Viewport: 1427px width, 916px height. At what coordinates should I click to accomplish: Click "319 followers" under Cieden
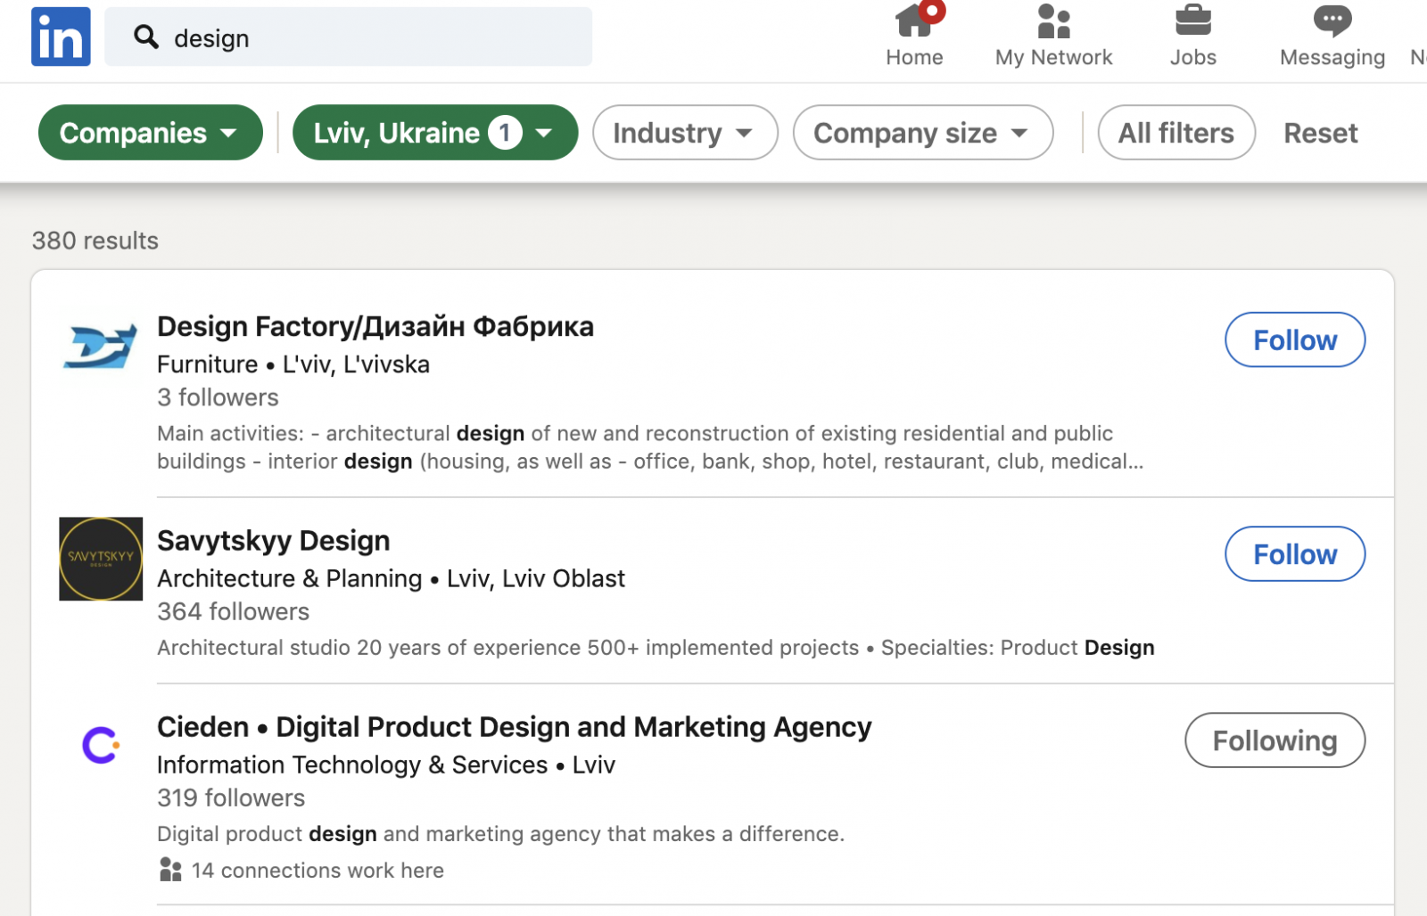[x=231, y=798]
